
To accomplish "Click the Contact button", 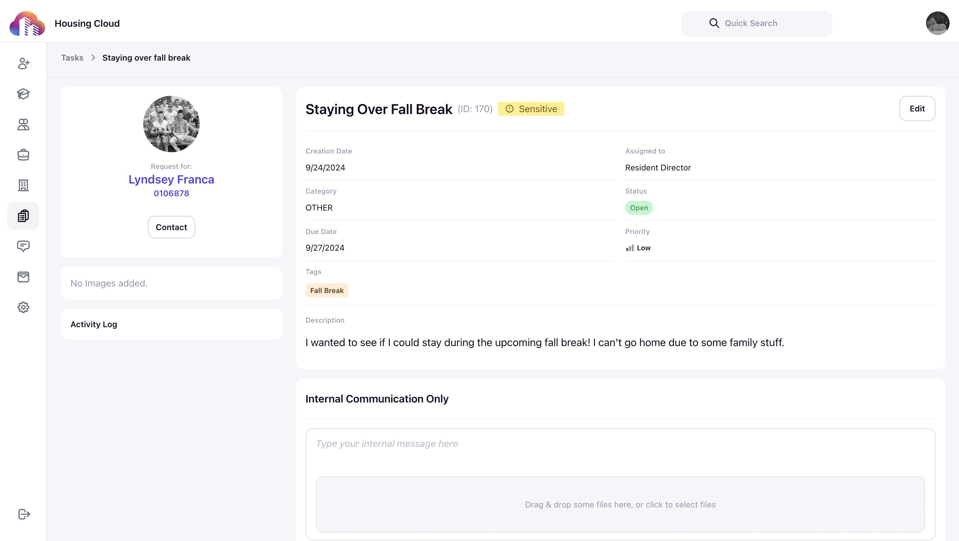I will tap(171, 227).
